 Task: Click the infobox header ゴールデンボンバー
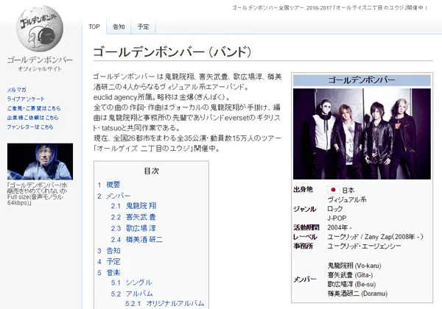[x=362, y=80]
